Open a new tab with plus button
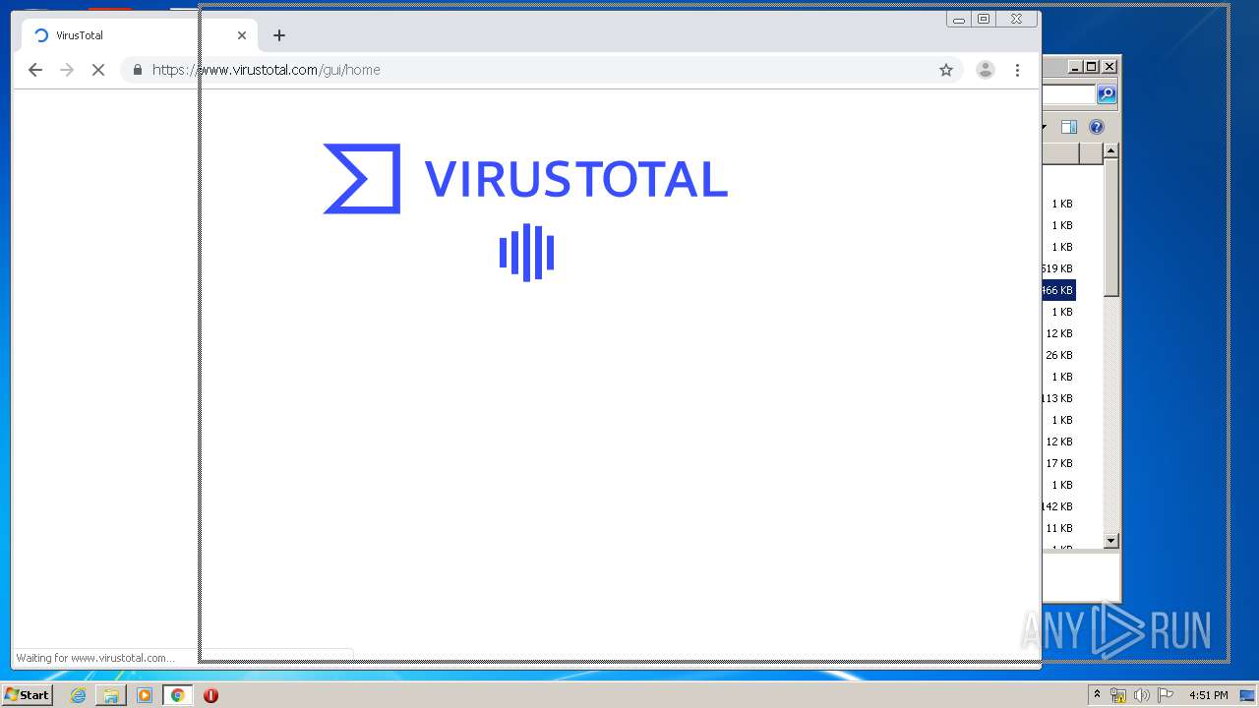The image size is (1259, 708). (x=279, y=35)
